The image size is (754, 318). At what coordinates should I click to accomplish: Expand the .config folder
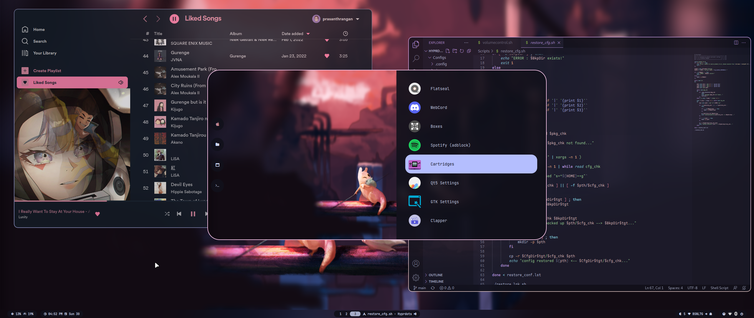pyautogui.click(x=441, y=64)
